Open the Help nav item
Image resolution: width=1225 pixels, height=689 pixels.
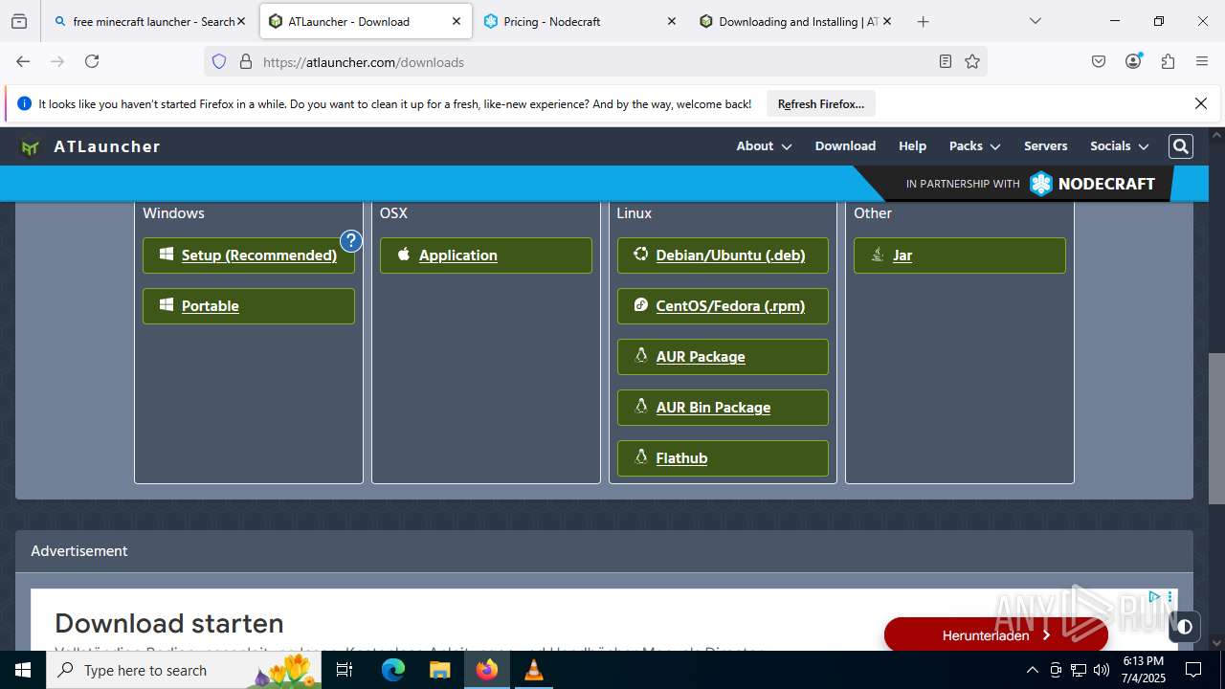coord(912,146)
